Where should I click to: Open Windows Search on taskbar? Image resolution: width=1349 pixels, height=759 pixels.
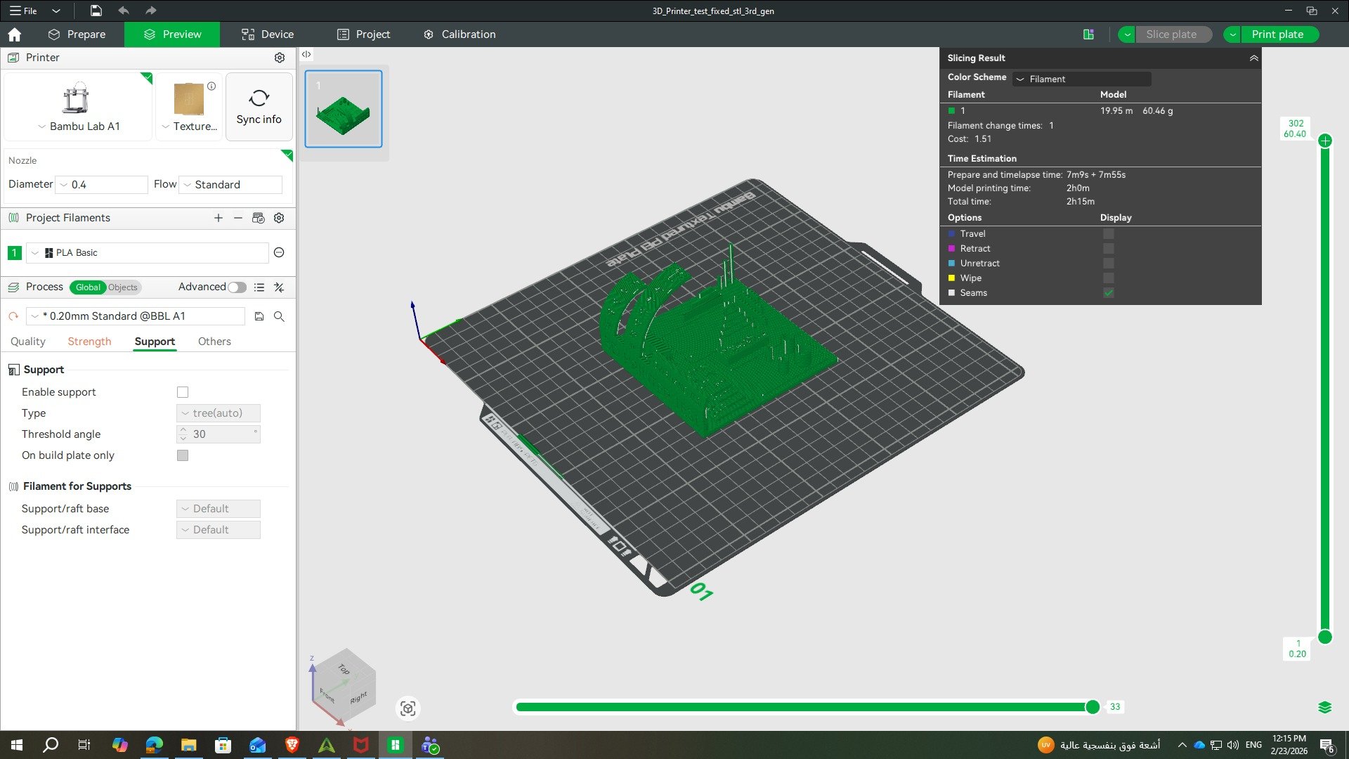pos(51,745)
